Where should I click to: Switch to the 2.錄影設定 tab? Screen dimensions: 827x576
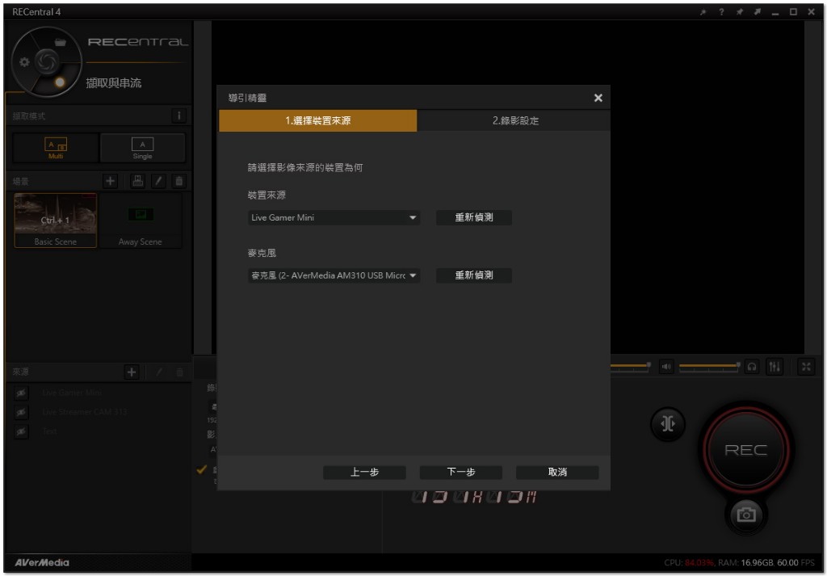pos(514,121)
